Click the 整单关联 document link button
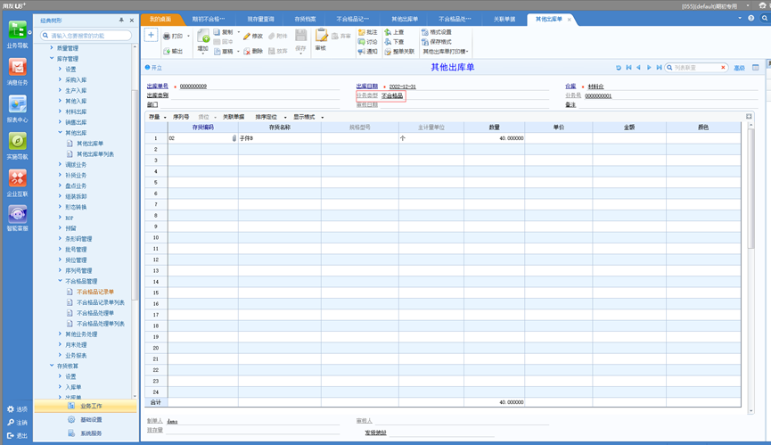The width and height of the screenshot is (771, 445). pyautogui.click(x=399, y=51)
